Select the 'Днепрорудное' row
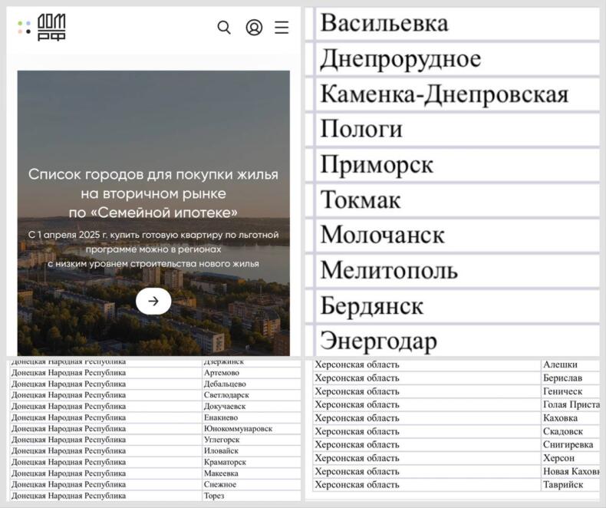 (x=458, y=59)
